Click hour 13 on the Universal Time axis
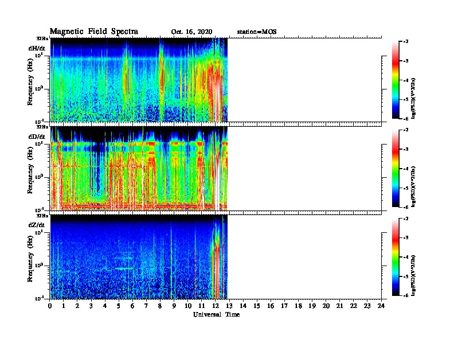This screenshot has width=454, height=351. tap(229, 306)
